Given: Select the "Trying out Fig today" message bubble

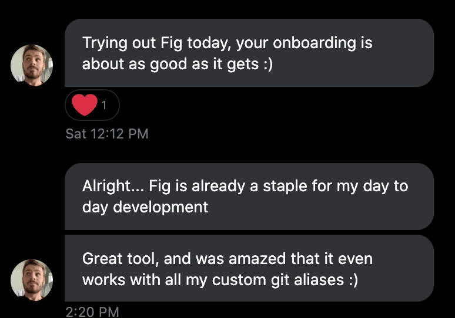Looking at the screenshot, I should (249, 53).
